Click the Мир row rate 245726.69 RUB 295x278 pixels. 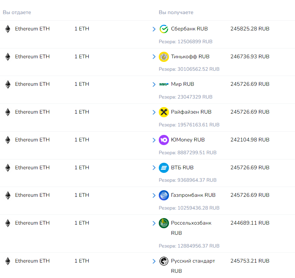pos(250,84)
